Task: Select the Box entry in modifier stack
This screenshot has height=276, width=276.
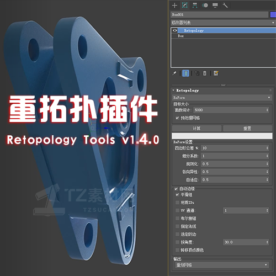Action: coord(181,36)
